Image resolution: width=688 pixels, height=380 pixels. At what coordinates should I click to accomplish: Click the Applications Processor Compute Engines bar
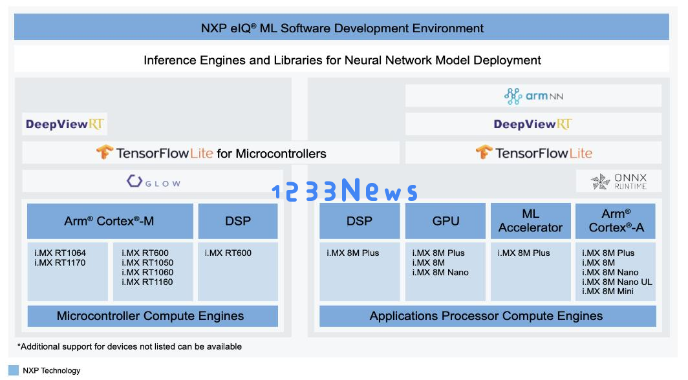click(488, 316)
